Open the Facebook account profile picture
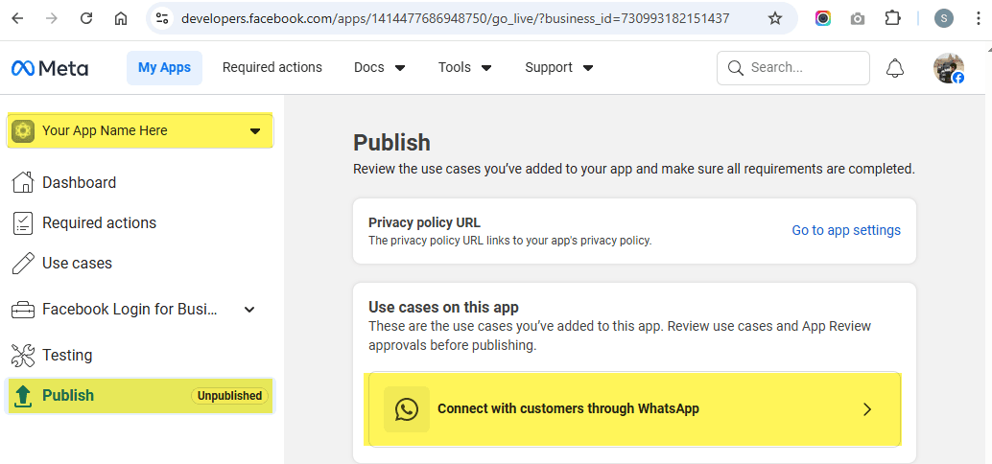 tap(949, 68)
